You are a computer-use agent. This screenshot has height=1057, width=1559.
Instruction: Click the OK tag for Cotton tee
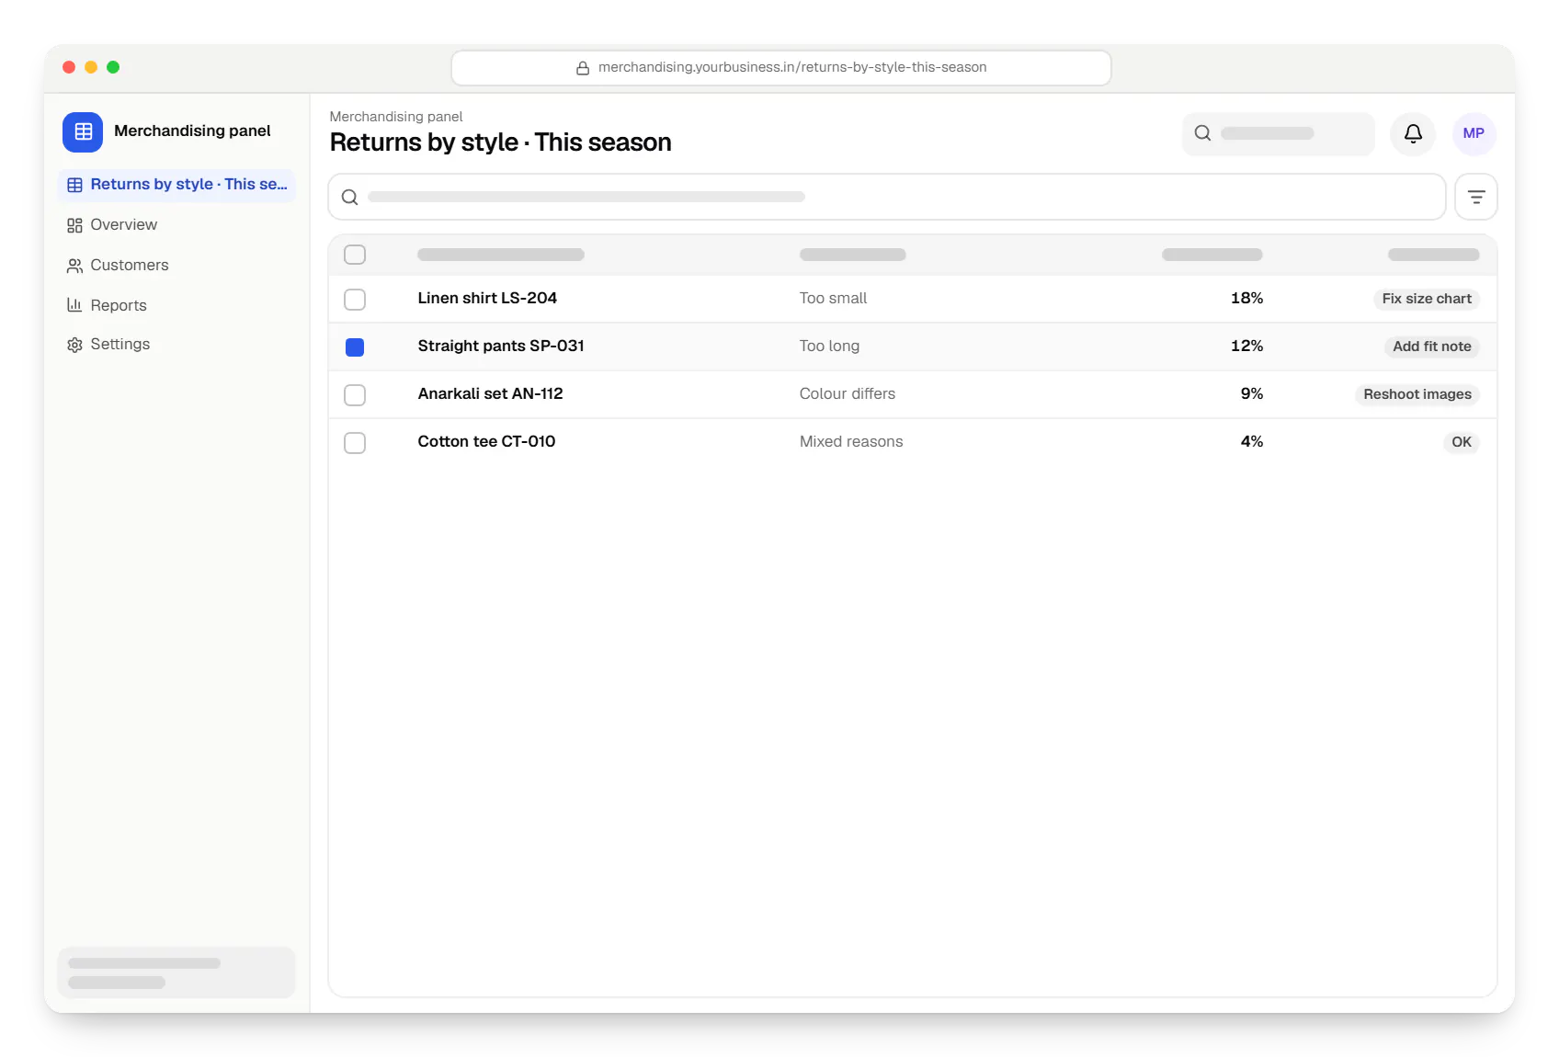pyautogui.click(x=1462, y=442)
